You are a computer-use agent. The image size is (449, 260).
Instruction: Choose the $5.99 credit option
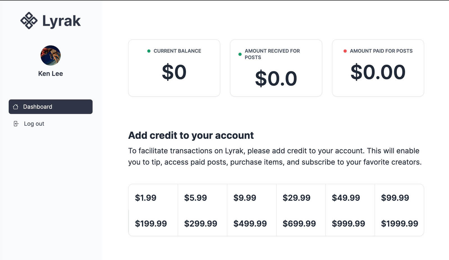(x=195, y=198)
